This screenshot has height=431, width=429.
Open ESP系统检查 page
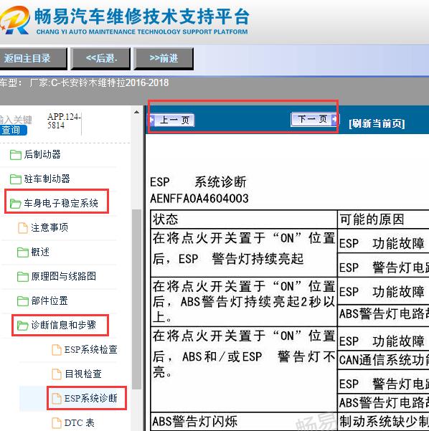point(91,350)
